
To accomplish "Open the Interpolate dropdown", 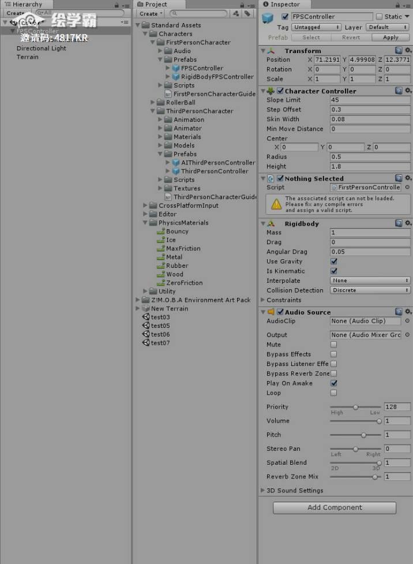I will pyautogui.click(x=370, y=281).
